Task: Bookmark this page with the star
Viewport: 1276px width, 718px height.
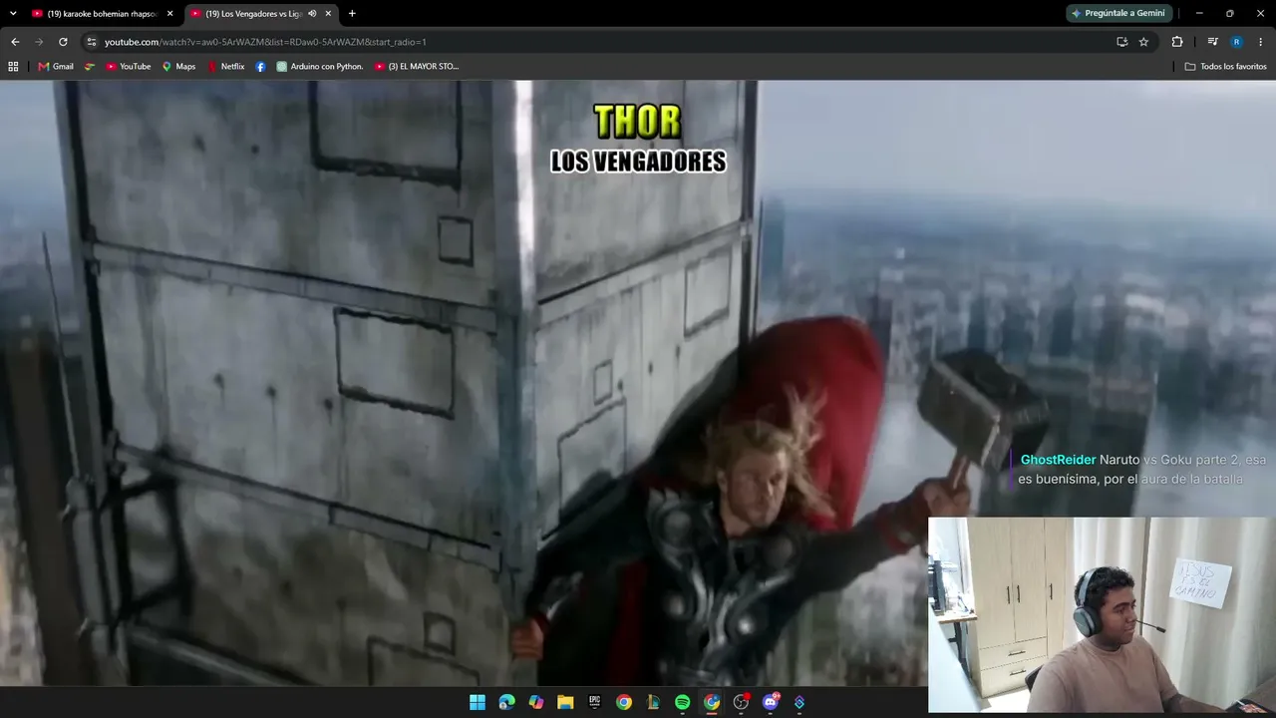Action: (1143, 42)
